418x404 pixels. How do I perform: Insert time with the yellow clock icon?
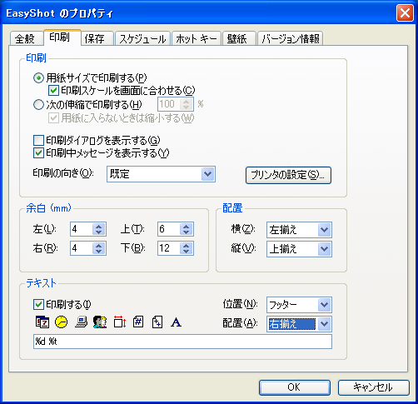62,322
